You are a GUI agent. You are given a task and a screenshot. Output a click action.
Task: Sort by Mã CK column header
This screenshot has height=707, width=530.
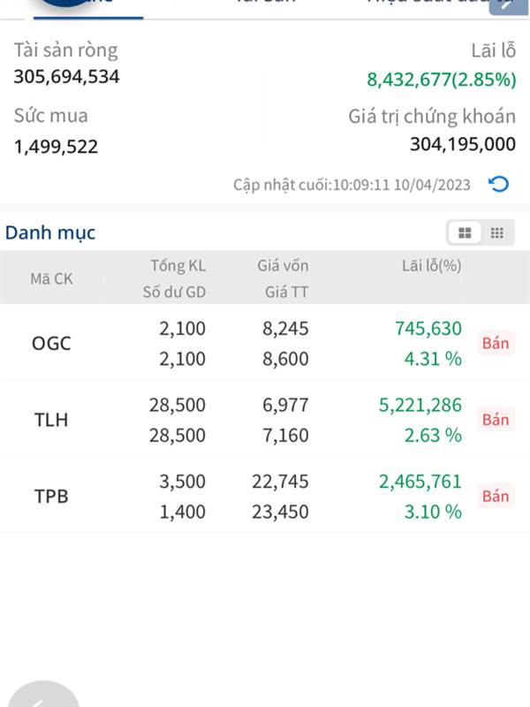pos(51,278)
